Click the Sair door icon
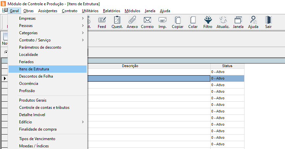Image resolution: width=285 pixels, height=149 pixels. 268,22
